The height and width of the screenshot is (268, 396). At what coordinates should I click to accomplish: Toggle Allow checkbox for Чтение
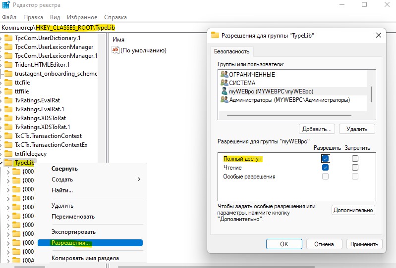[x=325, y=168]
